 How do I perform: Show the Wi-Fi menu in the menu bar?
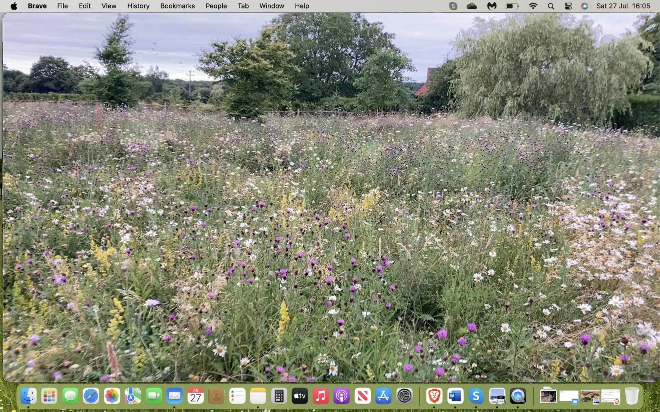[x=533, y=6]
